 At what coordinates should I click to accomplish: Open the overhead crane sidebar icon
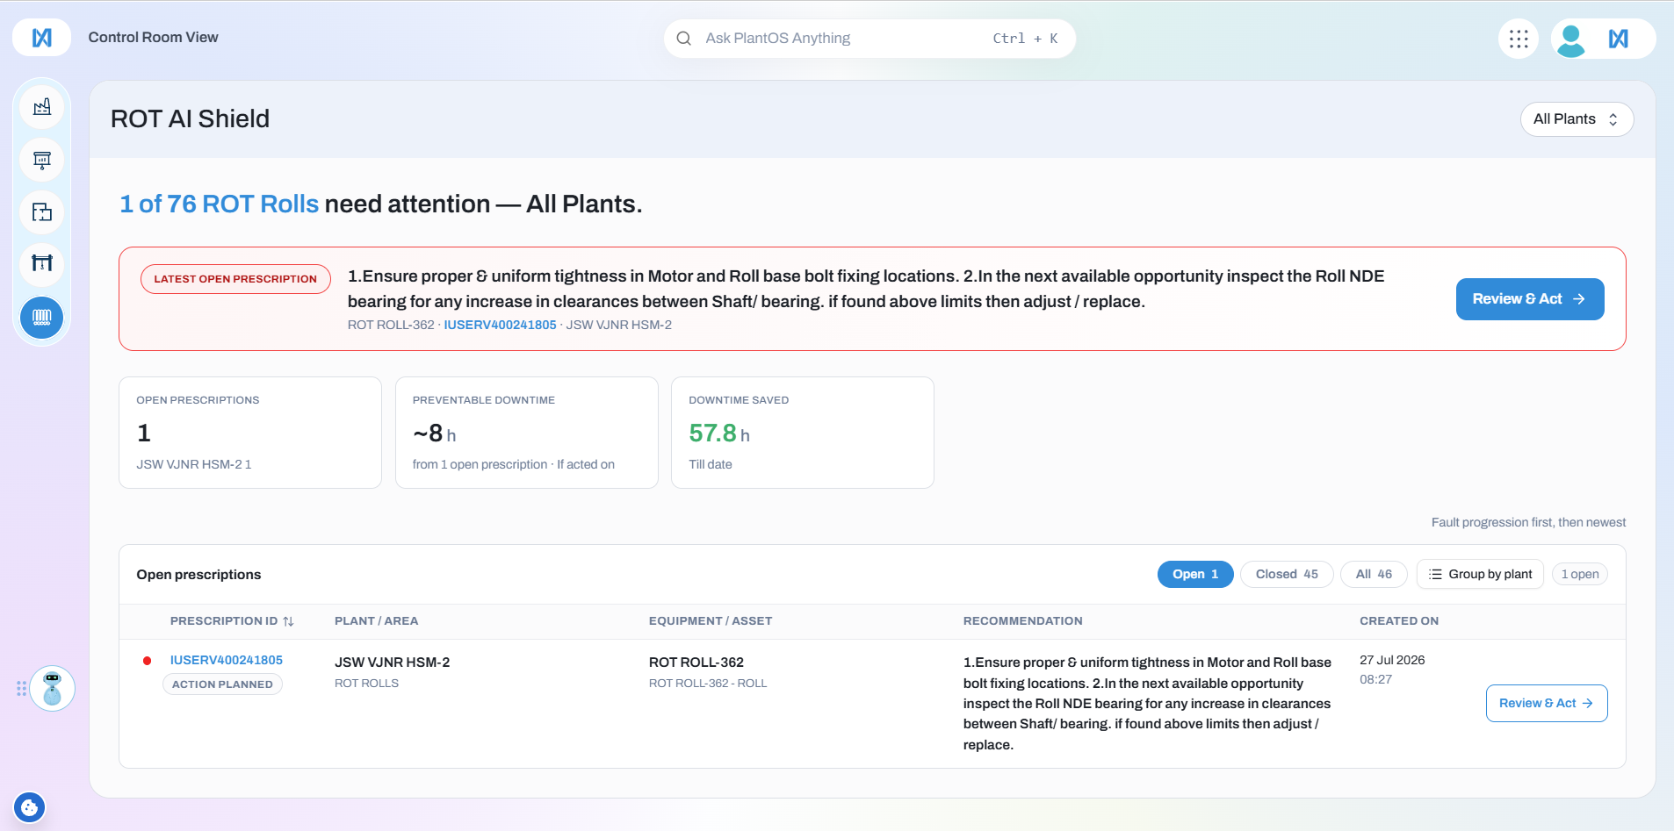pos(41,264)
